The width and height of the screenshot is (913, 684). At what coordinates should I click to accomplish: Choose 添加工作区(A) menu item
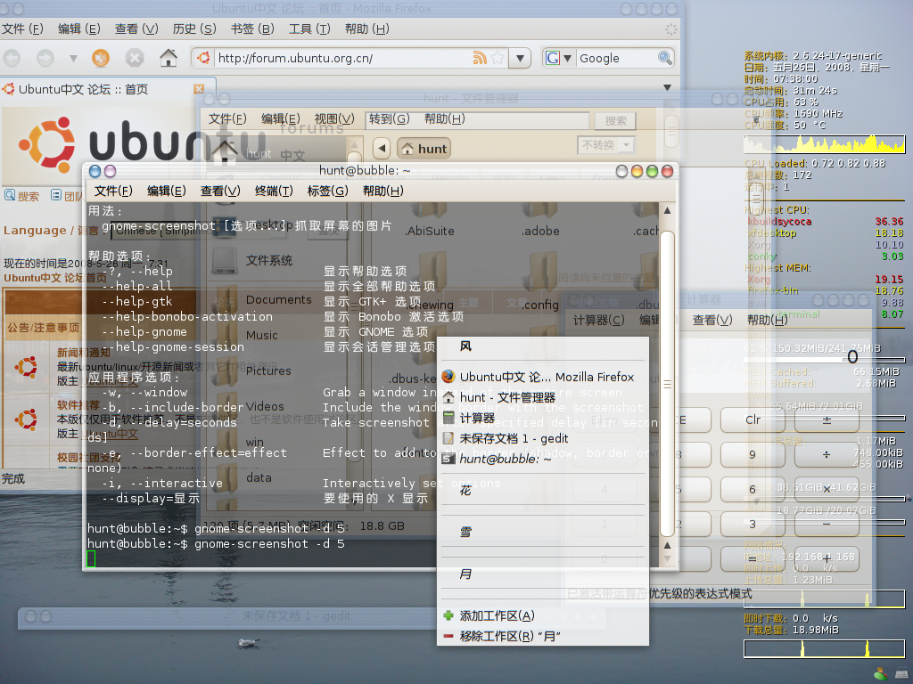pos(543,615)
